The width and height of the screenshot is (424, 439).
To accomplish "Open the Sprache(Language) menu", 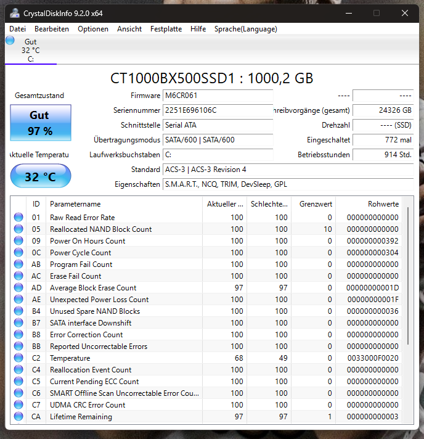I will [246, 29].
